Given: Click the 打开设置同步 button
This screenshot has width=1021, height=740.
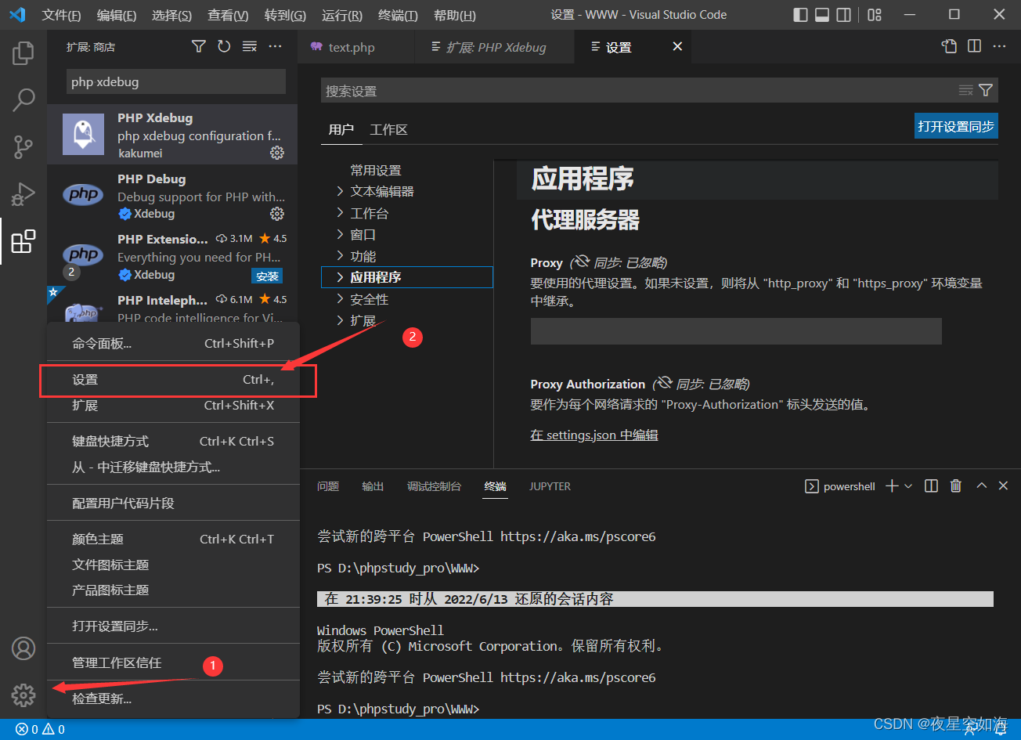Looking at the screenshot, I should click(956, 126).
